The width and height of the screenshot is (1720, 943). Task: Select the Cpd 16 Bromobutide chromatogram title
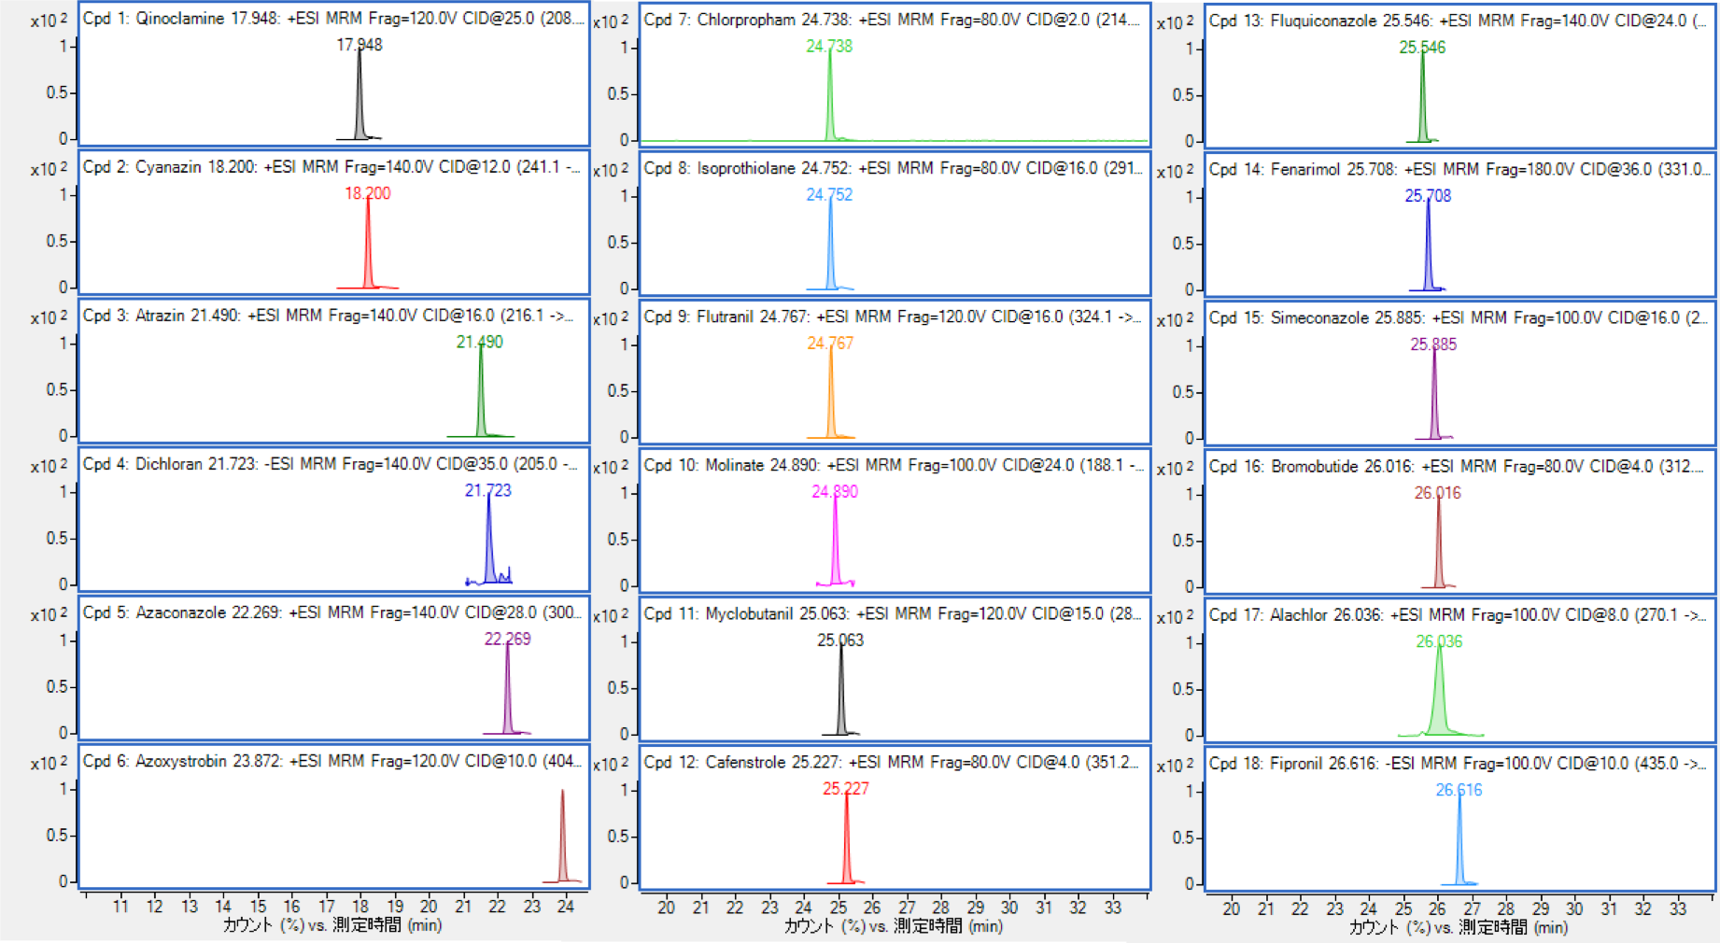(1457, 465)
